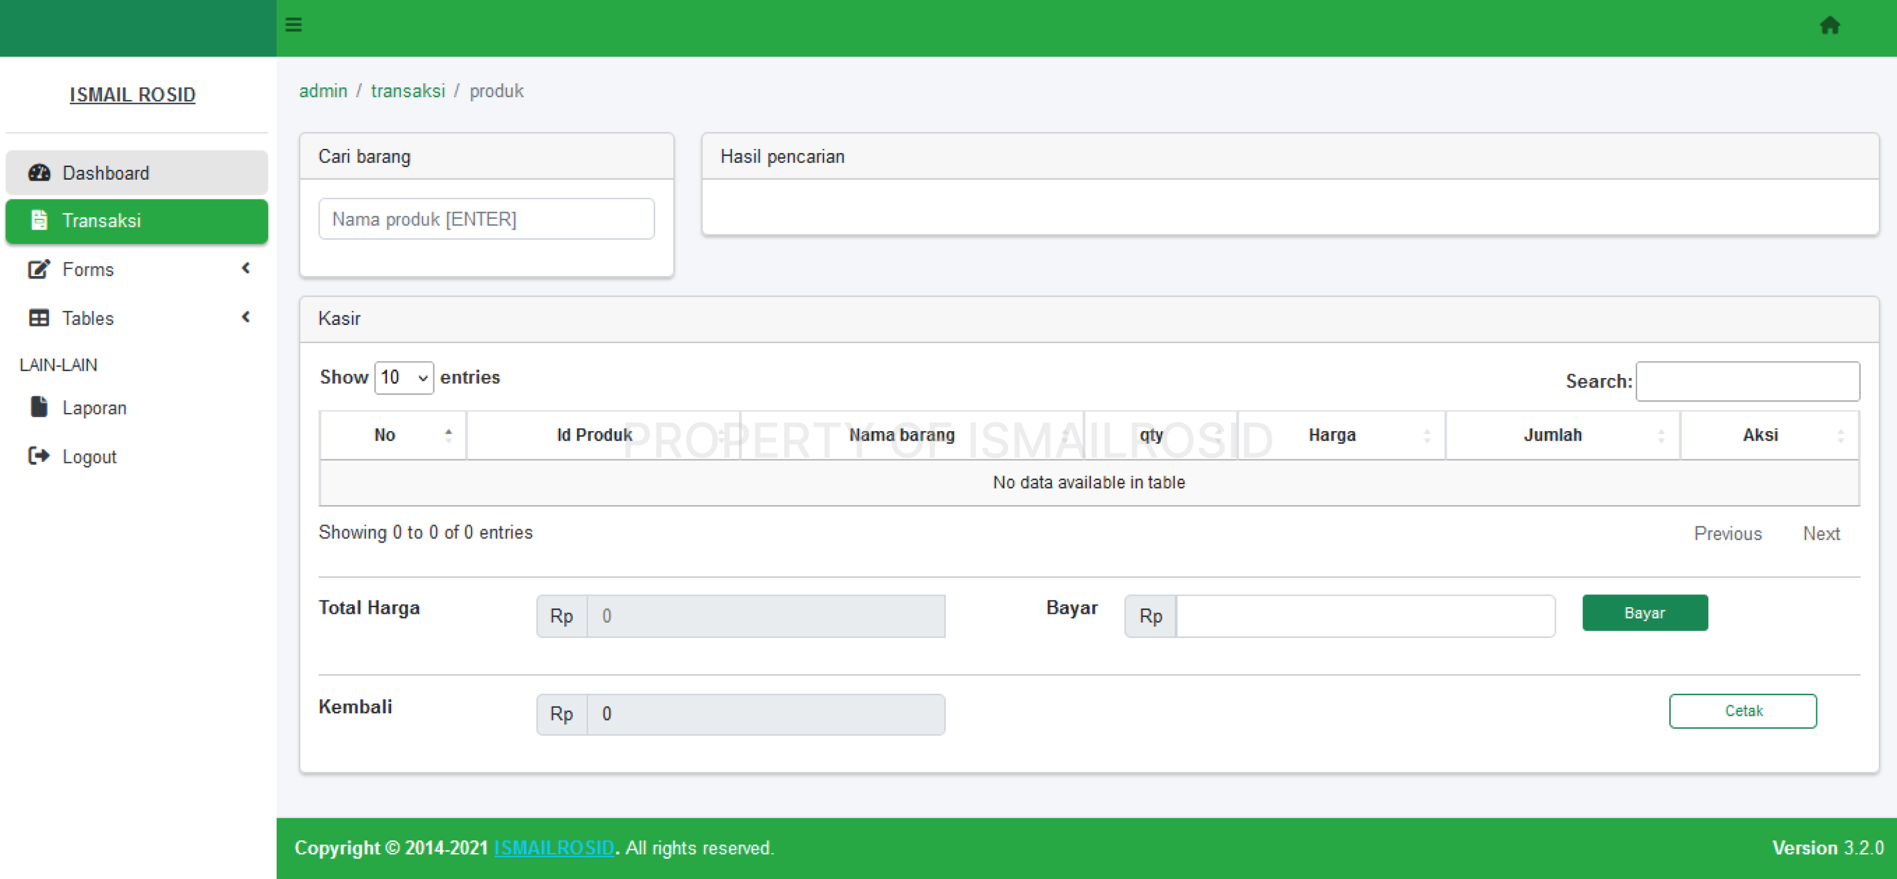Click the Forms edit icon
This screenshot has width=1897, height=879.
(x=39, y=269)
